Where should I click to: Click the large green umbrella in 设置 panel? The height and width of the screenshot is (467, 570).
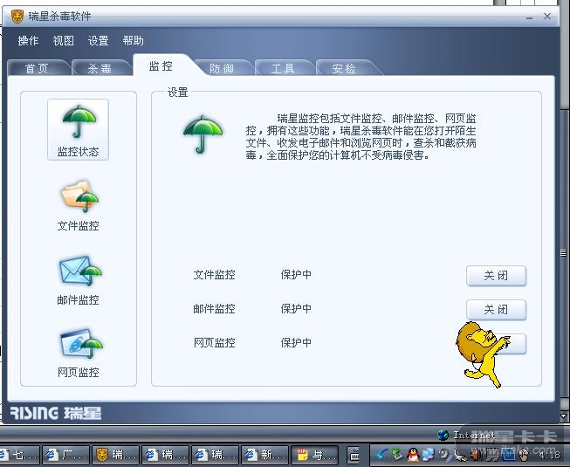[x=203, y=134]
